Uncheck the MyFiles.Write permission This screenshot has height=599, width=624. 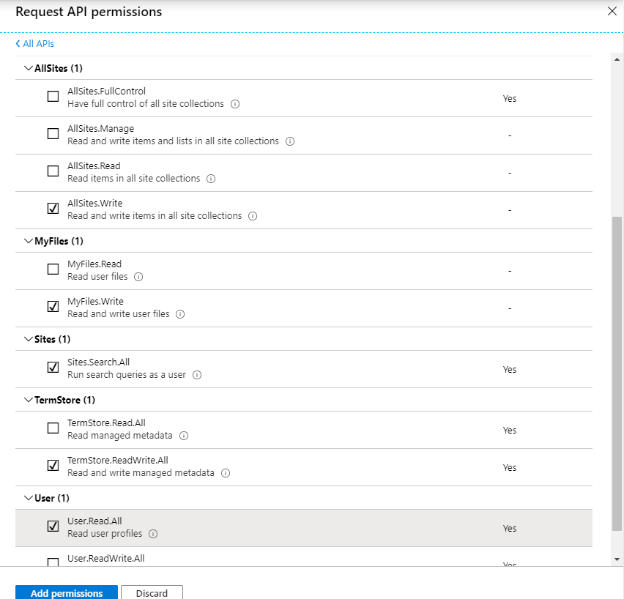pyautogui.click(x=53, y=307)
